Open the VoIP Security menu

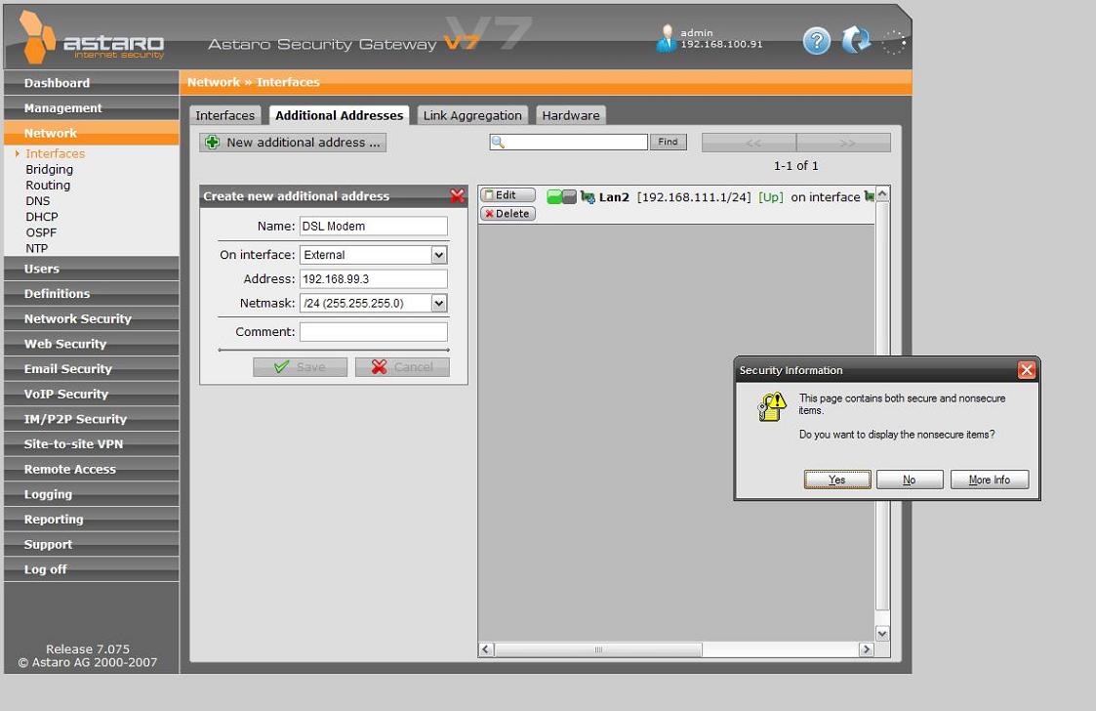(92, 394)
